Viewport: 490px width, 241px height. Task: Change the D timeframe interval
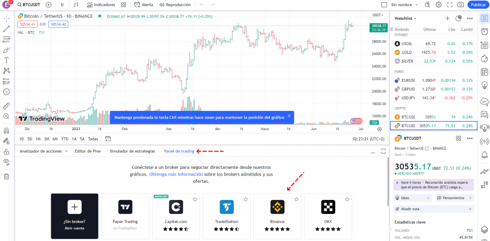pos(62,5)
